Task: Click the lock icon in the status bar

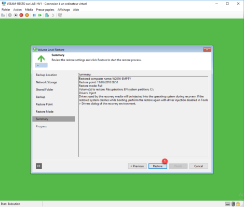Action: point(238,204)
